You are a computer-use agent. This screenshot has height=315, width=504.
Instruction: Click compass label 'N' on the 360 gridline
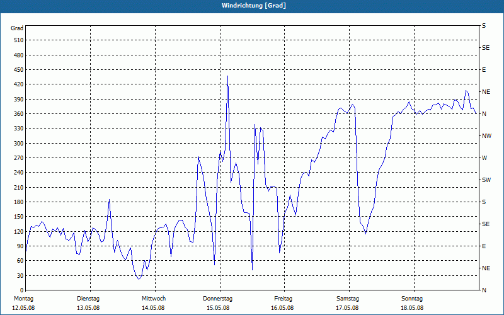click(x=484, y=114)
